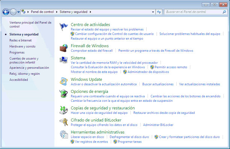Open the Sistema heading link
The width and height of the screenshot is (230, 149).
click(x=78, y=58)
